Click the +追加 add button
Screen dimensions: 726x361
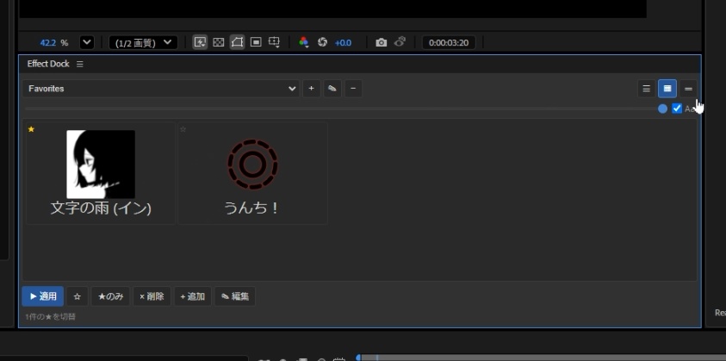(193, 296)
